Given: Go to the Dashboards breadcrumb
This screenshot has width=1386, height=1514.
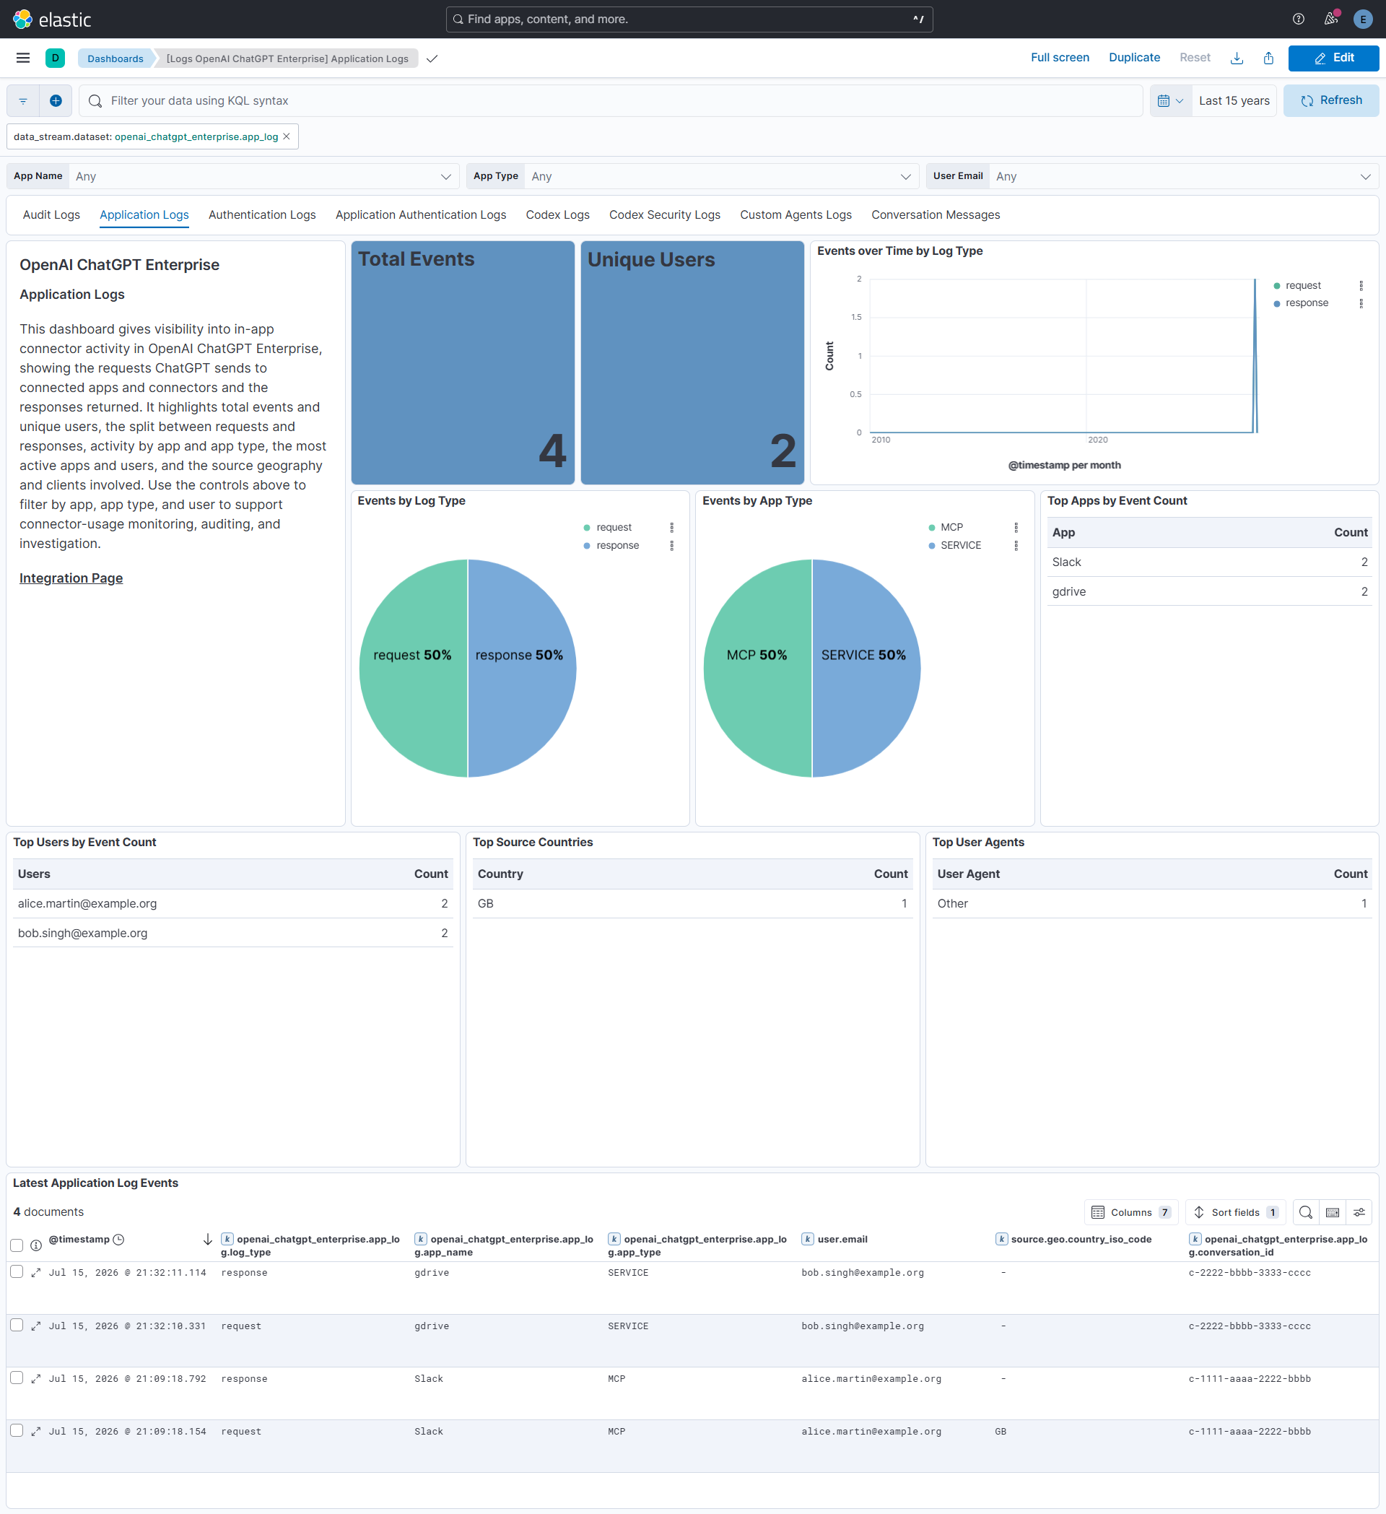Looking at the screenshot, I should (115, 58).
